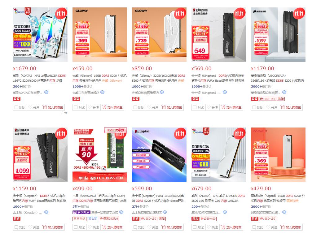Viewport: 312px width, 238px height.
Task: Click heart 关注 icon for ¥859 Gloway kit
Action: pos(149,107)
